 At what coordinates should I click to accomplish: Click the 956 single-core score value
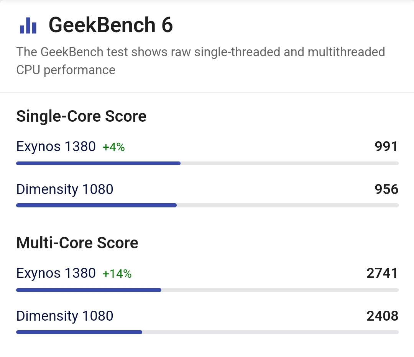tap(386, 189)
